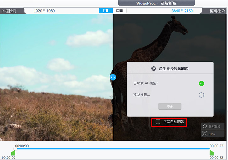Click the green trim end marker

(212, 153)
